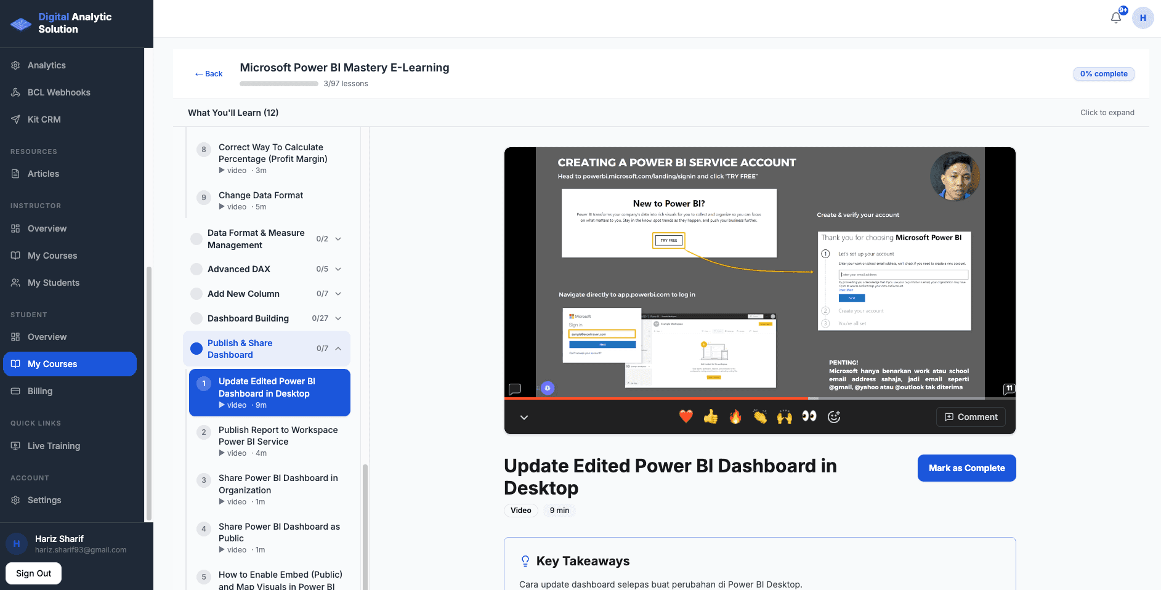This screenshot has height=590, width=1161.
Task: Click the lesson video thumbnail
Action: [760, 272]
